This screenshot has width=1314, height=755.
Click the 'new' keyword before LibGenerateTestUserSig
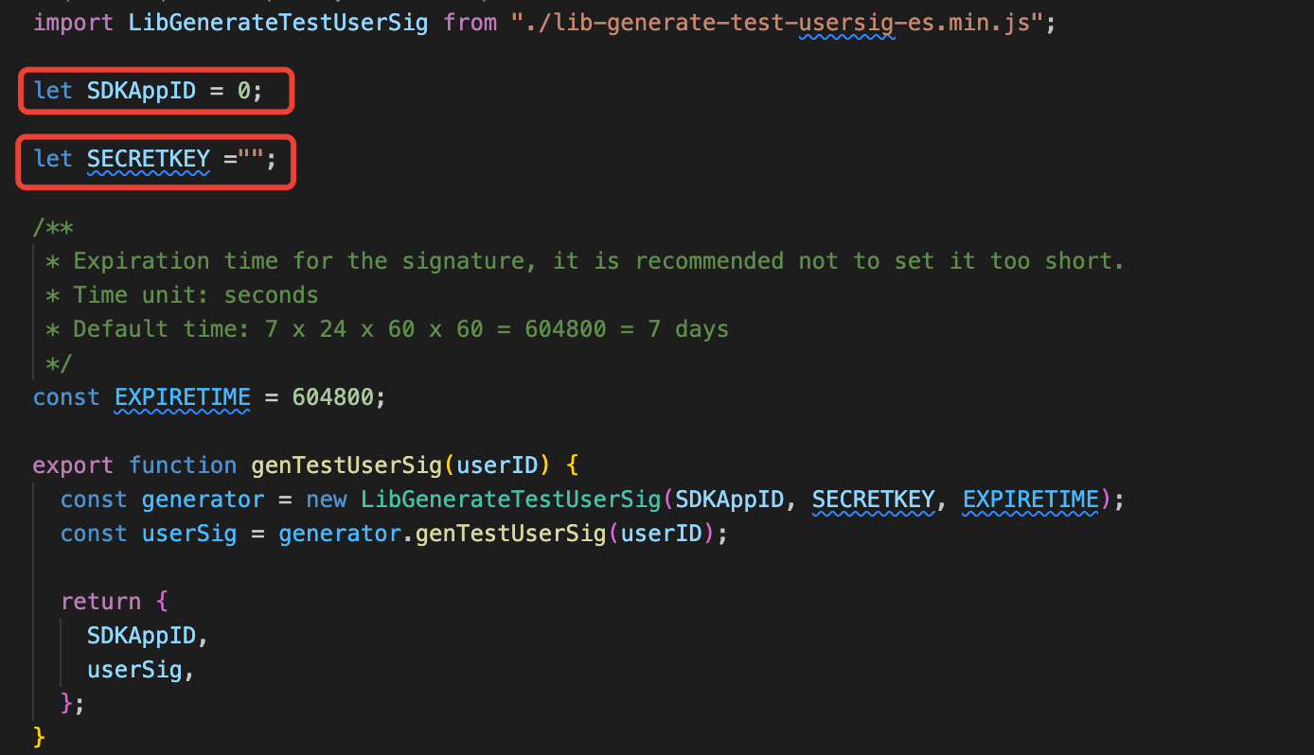point(326,500)
